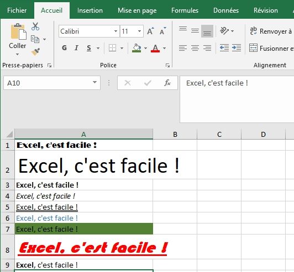Align text left horizontally
The image size is (294, 272).
[x=183, y=48]
